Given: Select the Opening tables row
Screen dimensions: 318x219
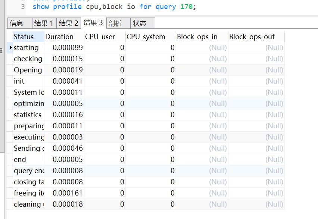Looking at the screenshot, I should point(26,70).
